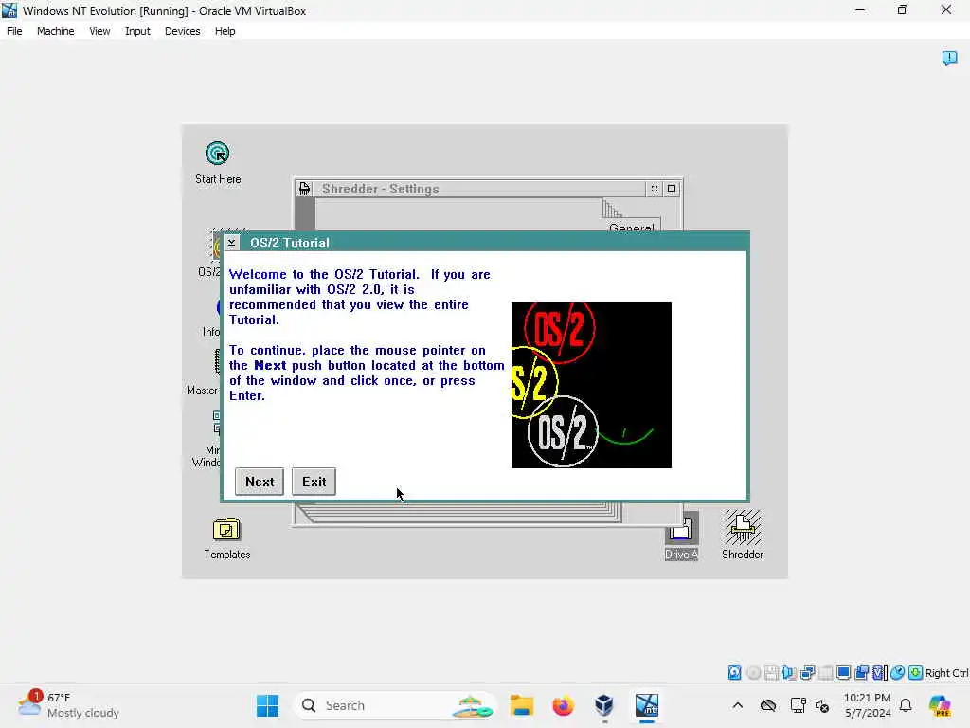The width and height of the screenshot is (970, 728).
Task: Click the floppy drive status icon
Action: click(771, 673)
